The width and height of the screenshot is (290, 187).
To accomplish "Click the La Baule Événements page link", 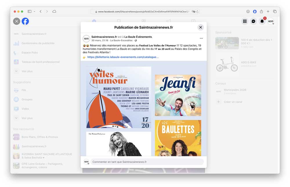I will tap(138, 37).
